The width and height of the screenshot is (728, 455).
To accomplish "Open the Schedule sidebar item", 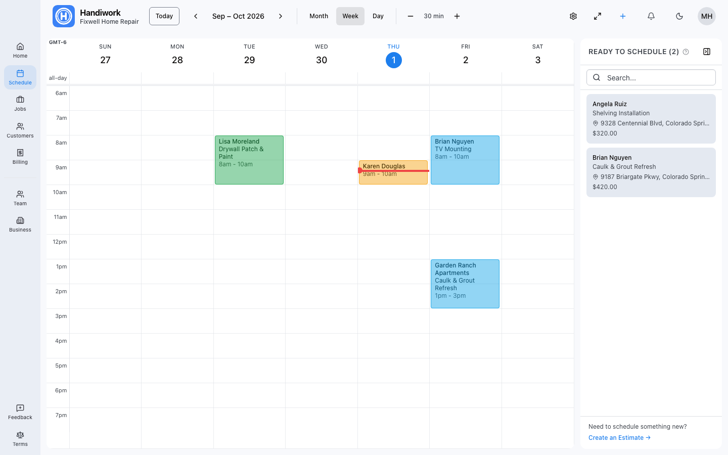I will click(20, 77).
